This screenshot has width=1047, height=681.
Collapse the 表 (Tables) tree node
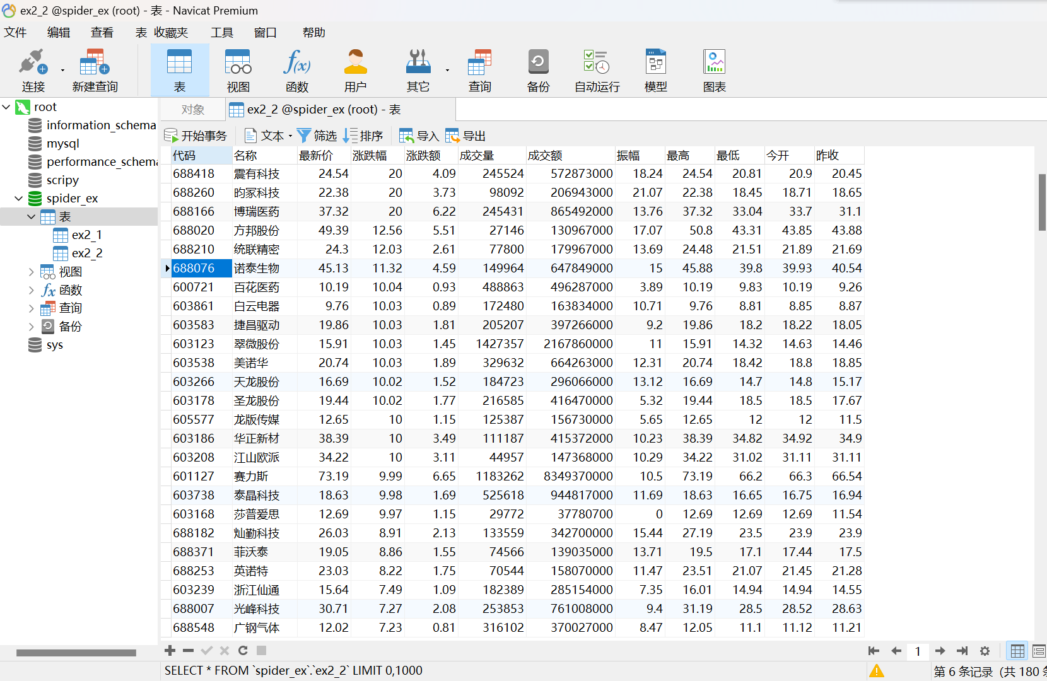coord(32,217)
